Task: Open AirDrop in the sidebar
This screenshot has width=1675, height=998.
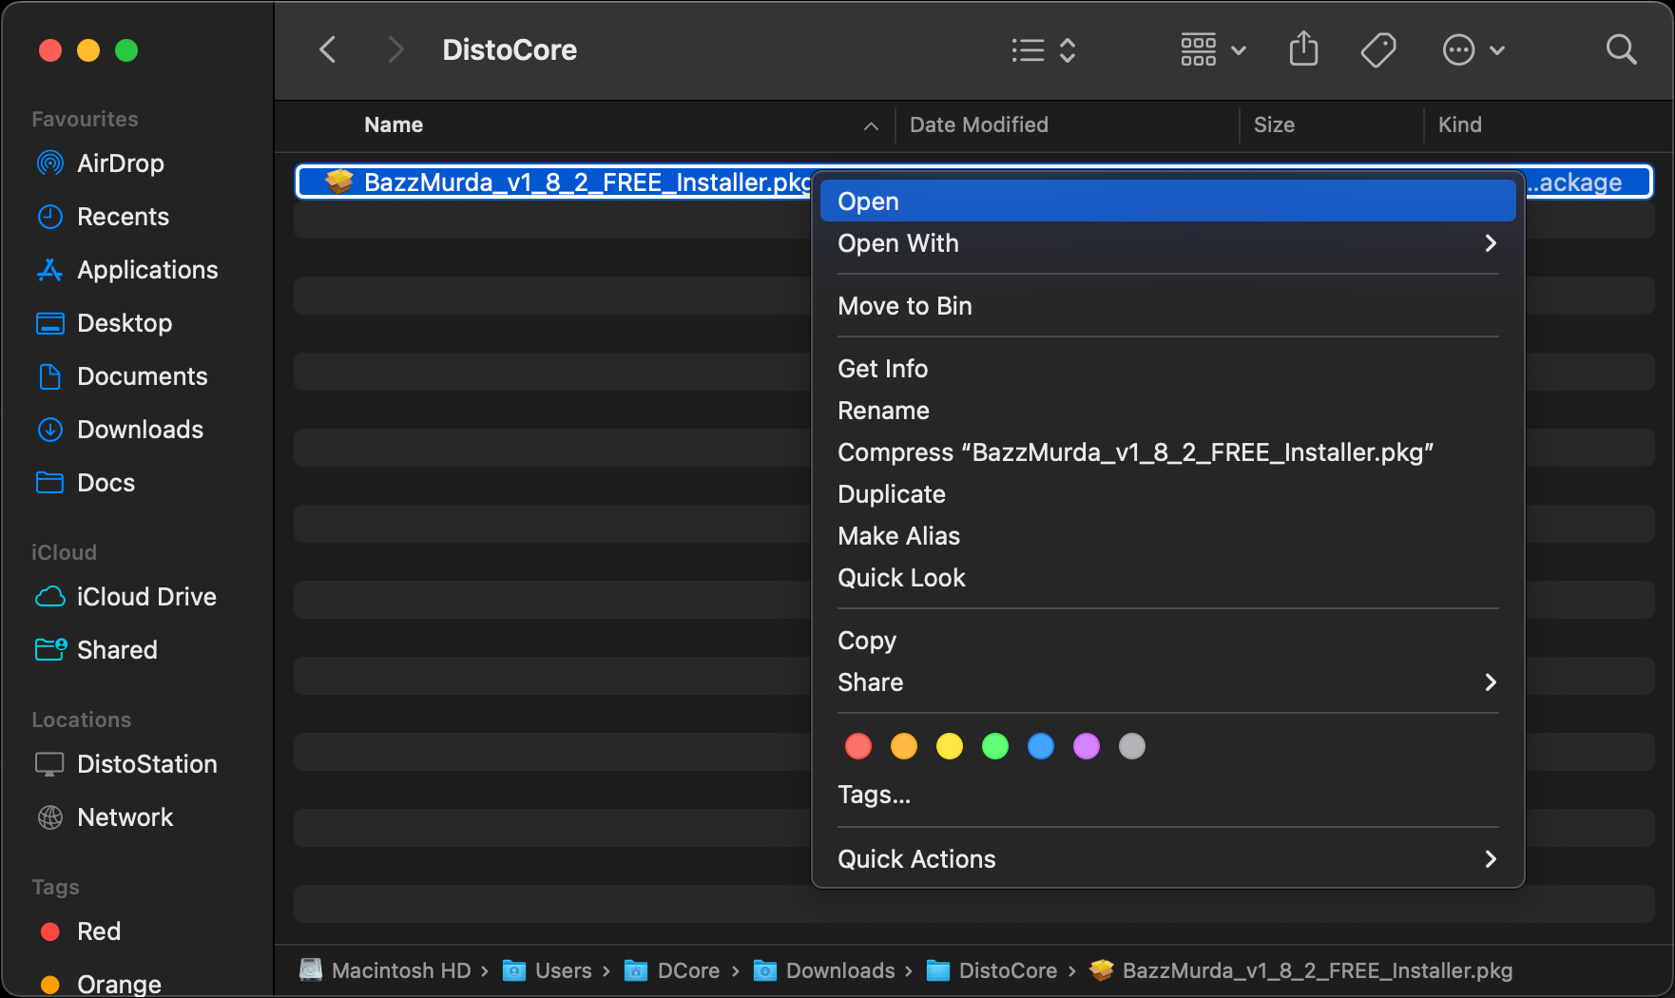Action: 100,163
